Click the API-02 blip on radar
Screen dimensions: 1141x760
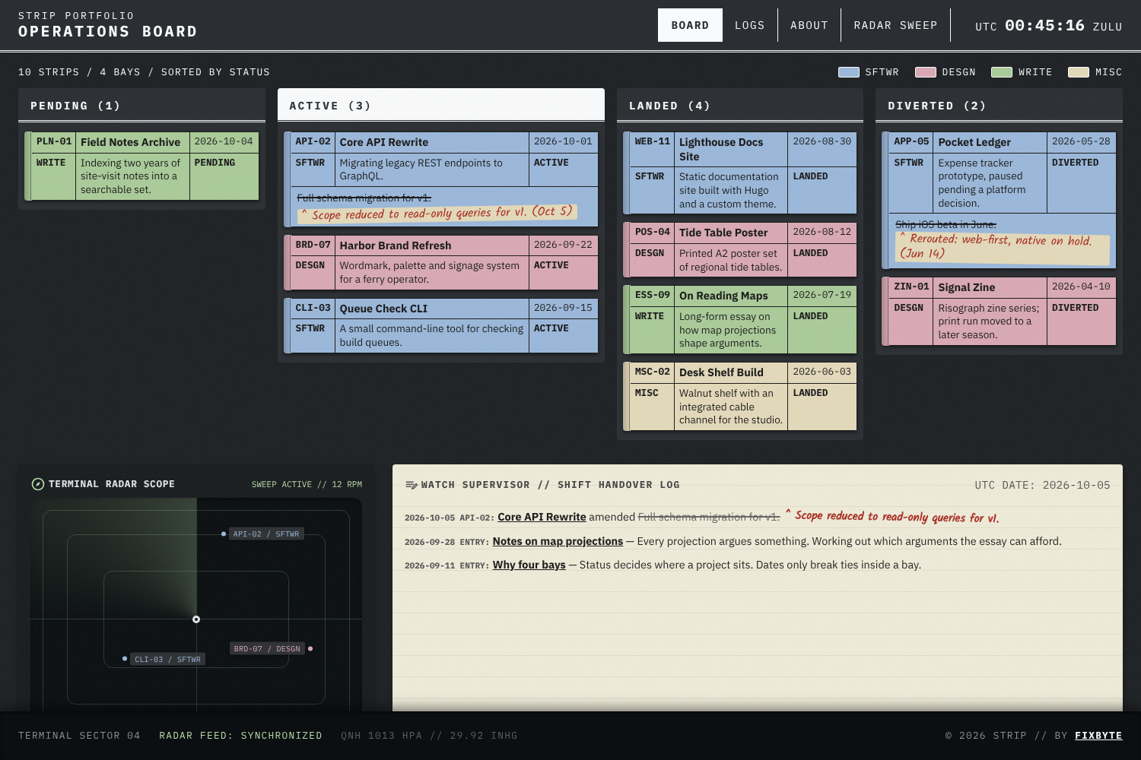point(224,534)
